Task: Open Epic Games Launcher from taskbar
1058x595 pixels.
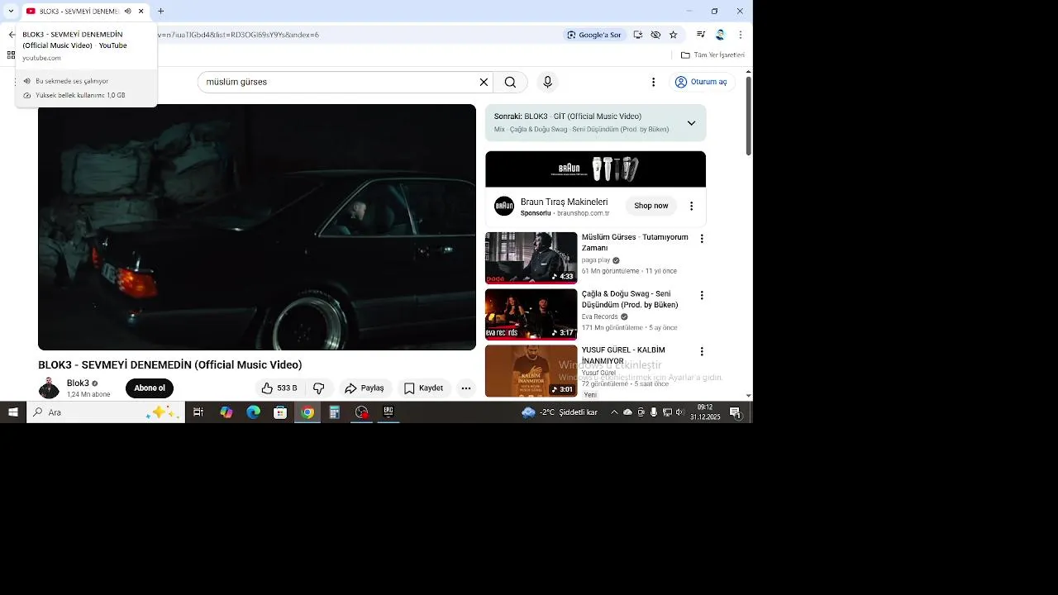Action: (x=388, y=412)
